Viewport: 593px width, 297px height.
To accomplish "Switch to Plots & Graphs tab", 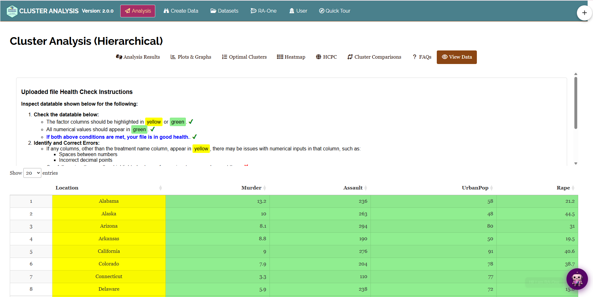I will pyautogui.click(x=191, y=57).
